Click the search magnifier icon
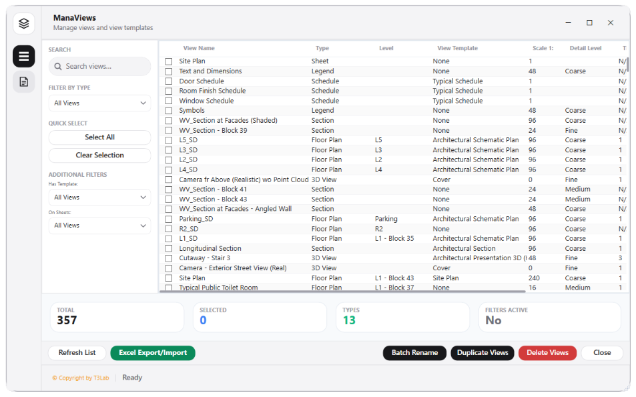The width and height of the screenshot is (636, 397). pyautogui.click(x=58, y=67)
